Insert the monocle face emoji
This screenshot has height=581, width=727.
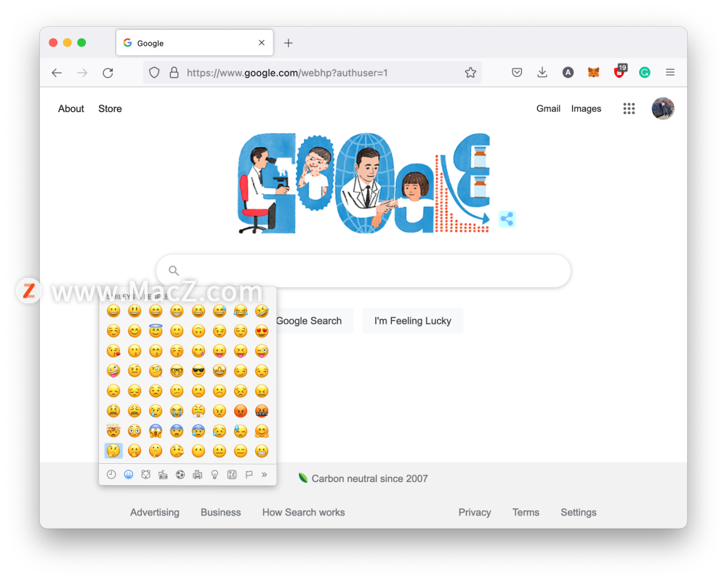(156, 371)
